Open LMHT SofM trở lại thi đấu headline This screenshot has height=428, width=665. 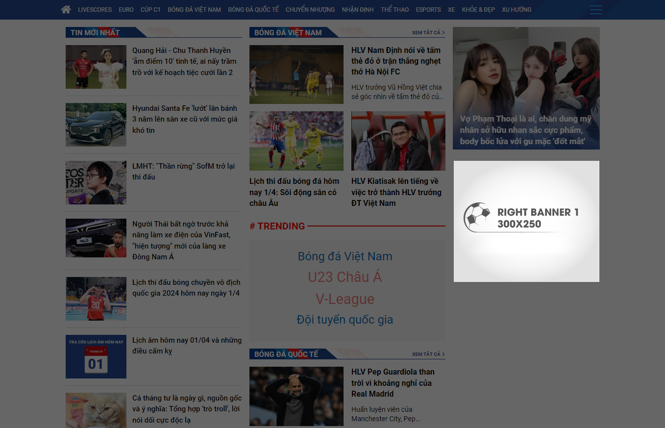pyautogui.click(x=184, y=172)
